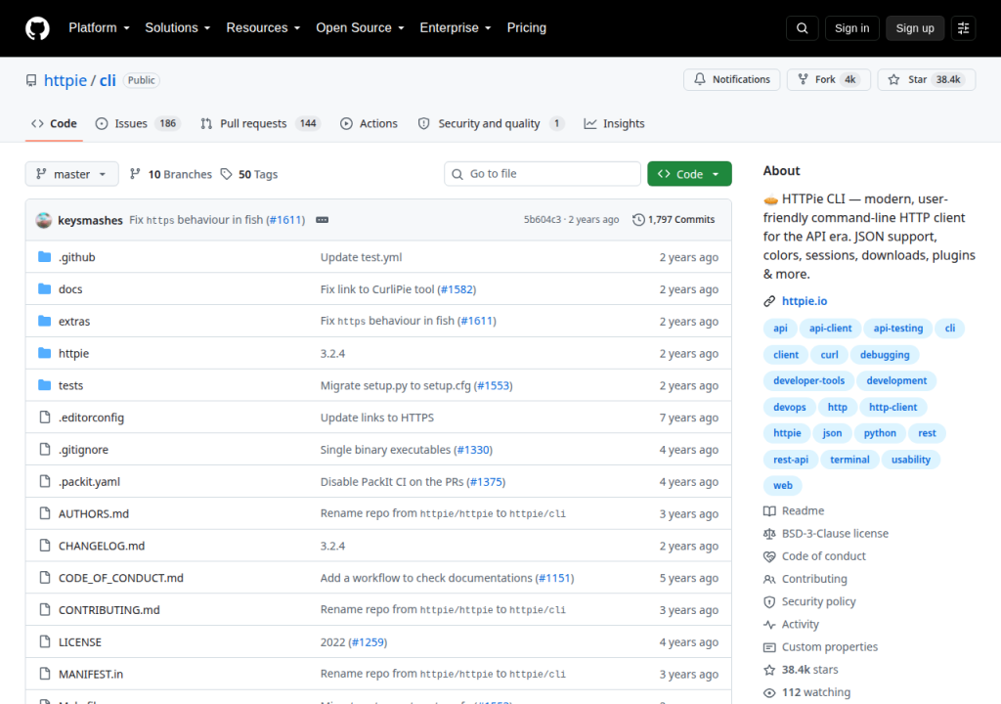
Task: Click the keysmashes avatar image
Action: pos(43,220)
